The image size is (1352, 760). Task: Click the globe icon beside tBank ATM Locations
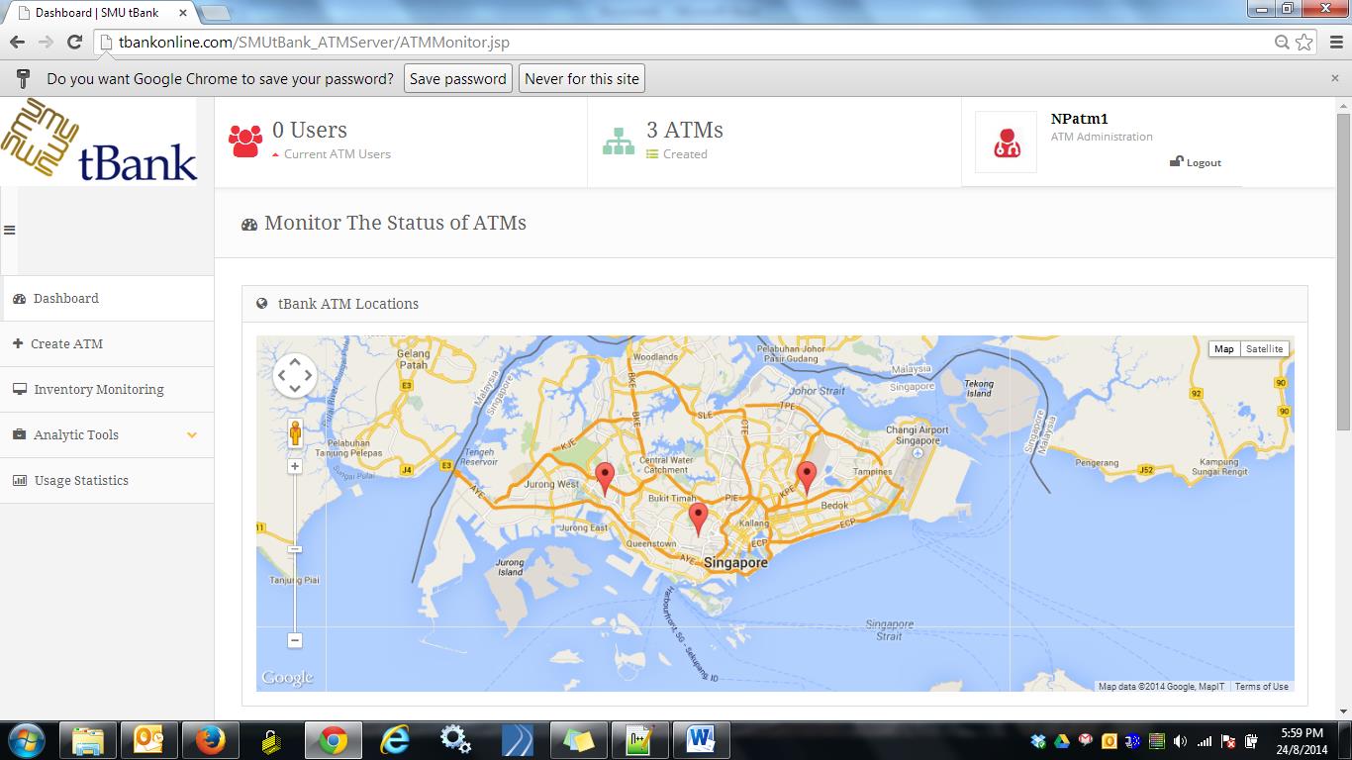pyautogui.click(x=261, y=304)
